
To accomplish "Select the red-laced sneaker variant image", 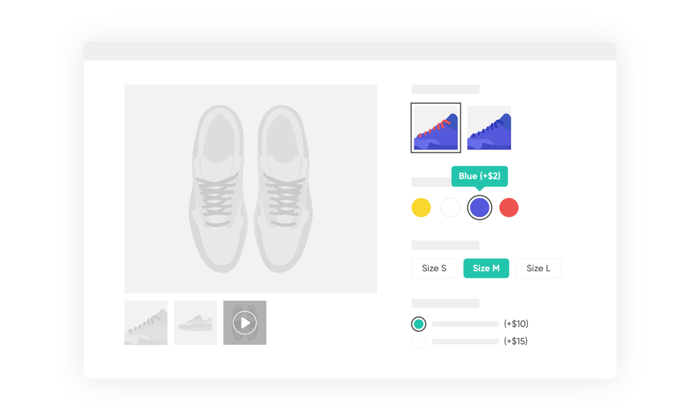I will (x=435, y=127).
